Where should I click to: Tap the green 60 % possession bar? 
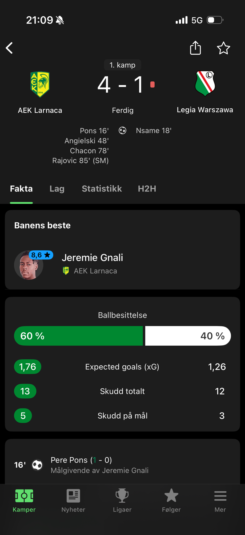(x=78, y=336)
